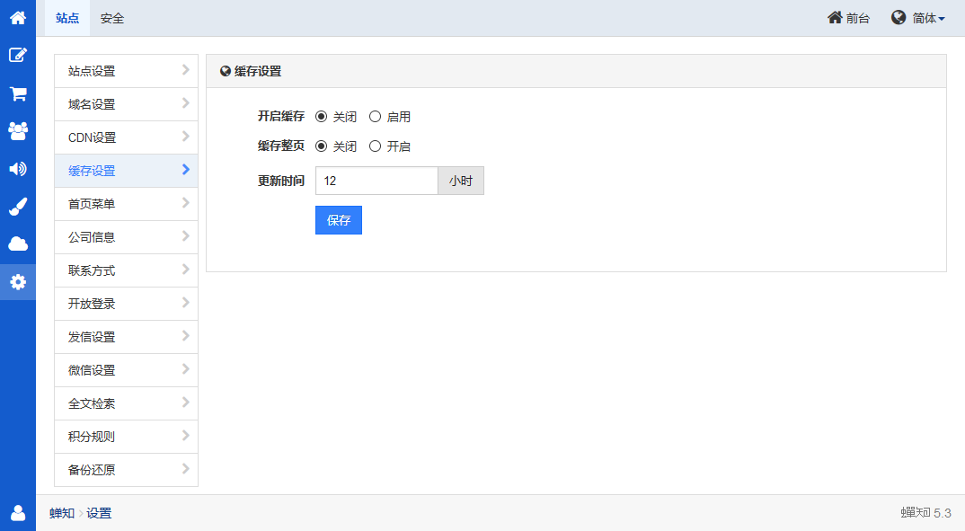Click the megaphone promotion icon in sidebar
Viewport: 965px width, 531px height.
coord(18,169)
